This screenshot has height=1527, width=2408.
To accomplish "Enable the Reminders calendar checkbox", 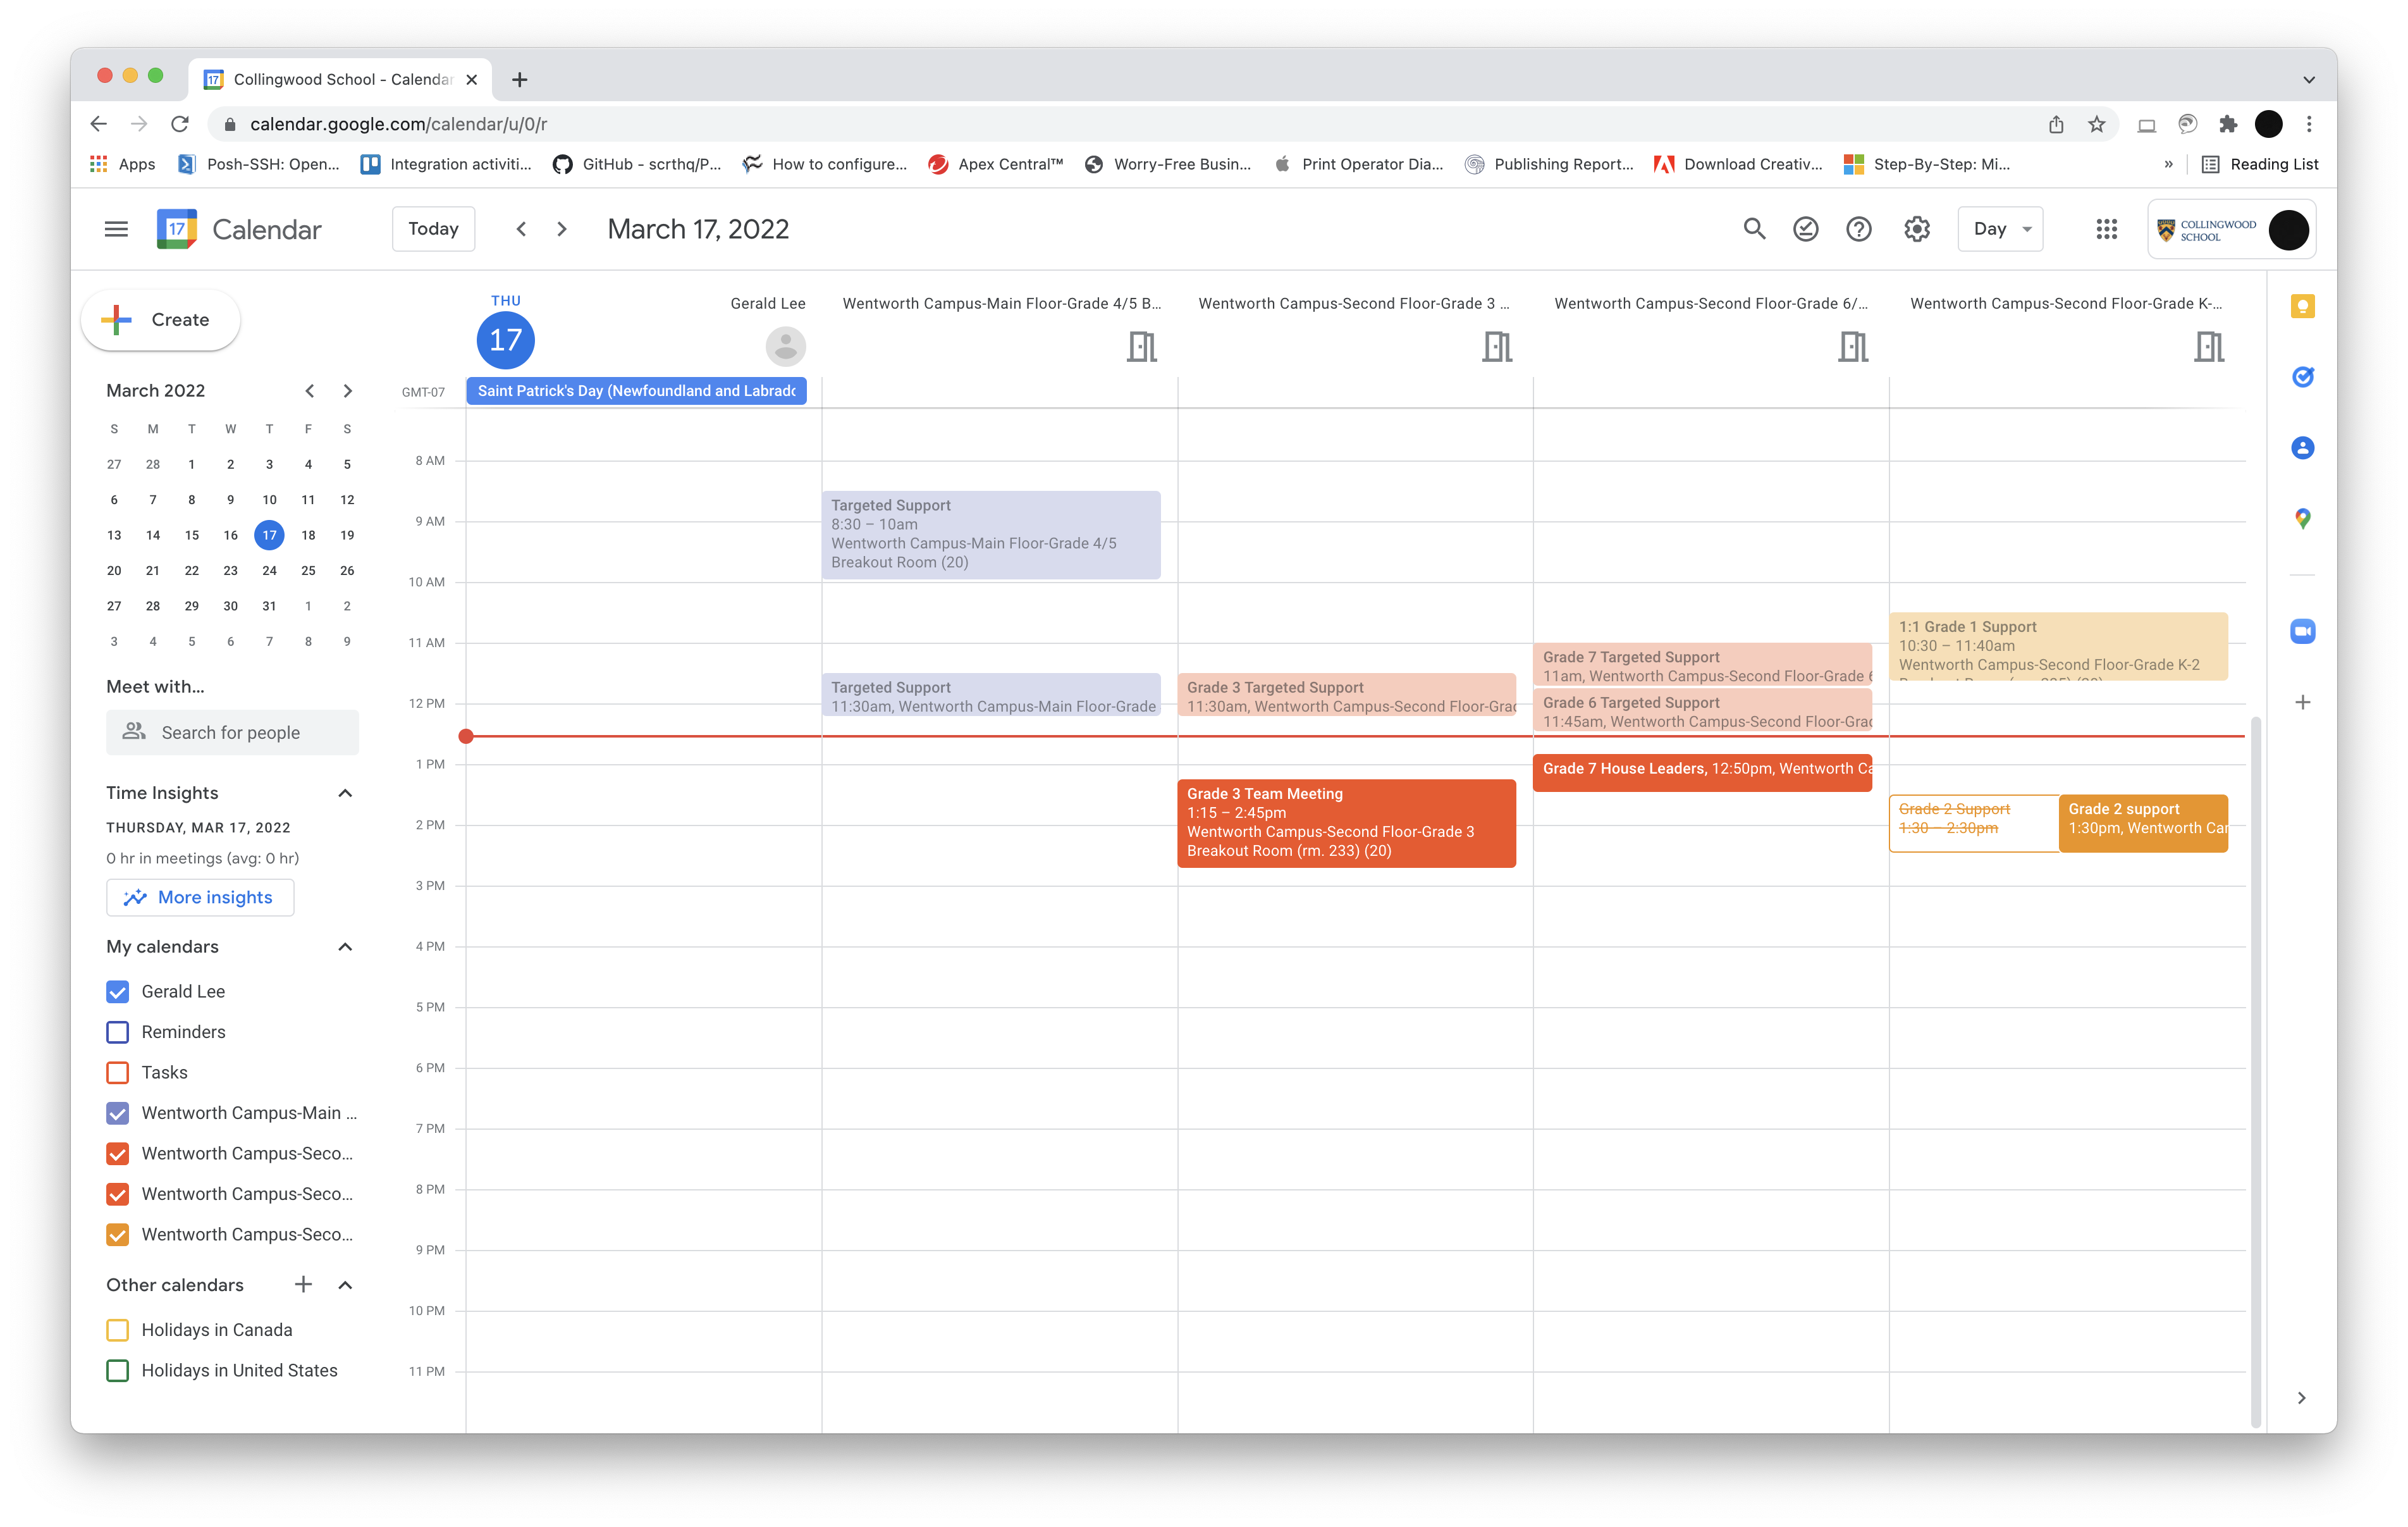I will point(118,1032).
